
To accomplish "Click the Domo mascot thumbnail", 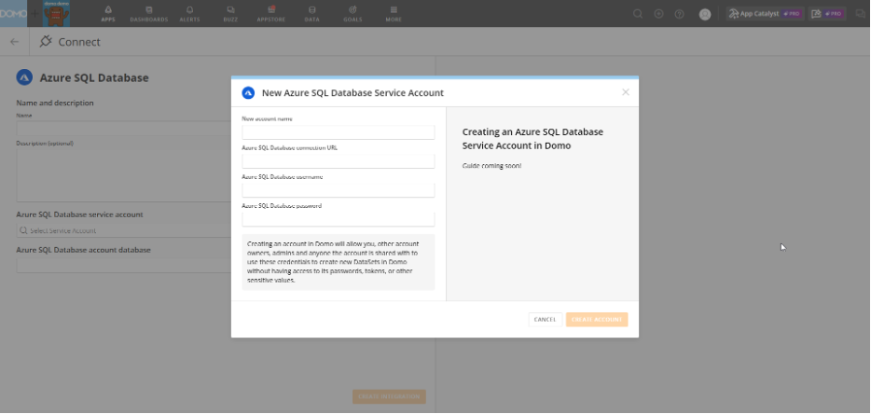I will 56,13.
